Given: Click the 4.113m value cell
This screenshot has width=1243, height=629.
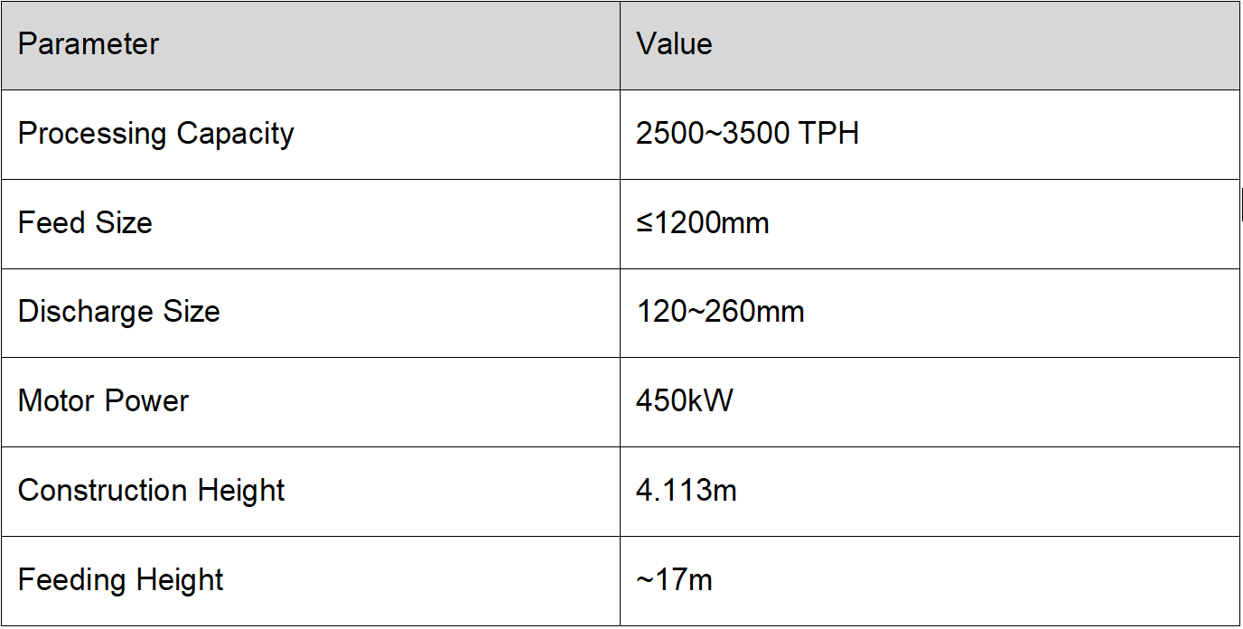Looking at the screenshot, I should (930, 492).
